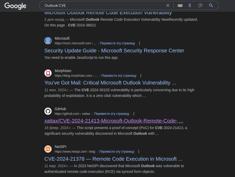The height and width of the screenshot is (177, 235).
Task: Open the Google logo homepage link
Action: [x=15, y=6]
